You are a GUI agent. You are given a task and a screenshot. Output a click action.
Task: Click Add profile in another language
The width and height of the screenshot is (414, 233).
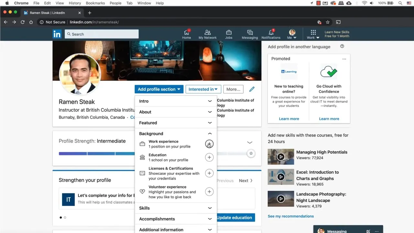coord(299,47)
